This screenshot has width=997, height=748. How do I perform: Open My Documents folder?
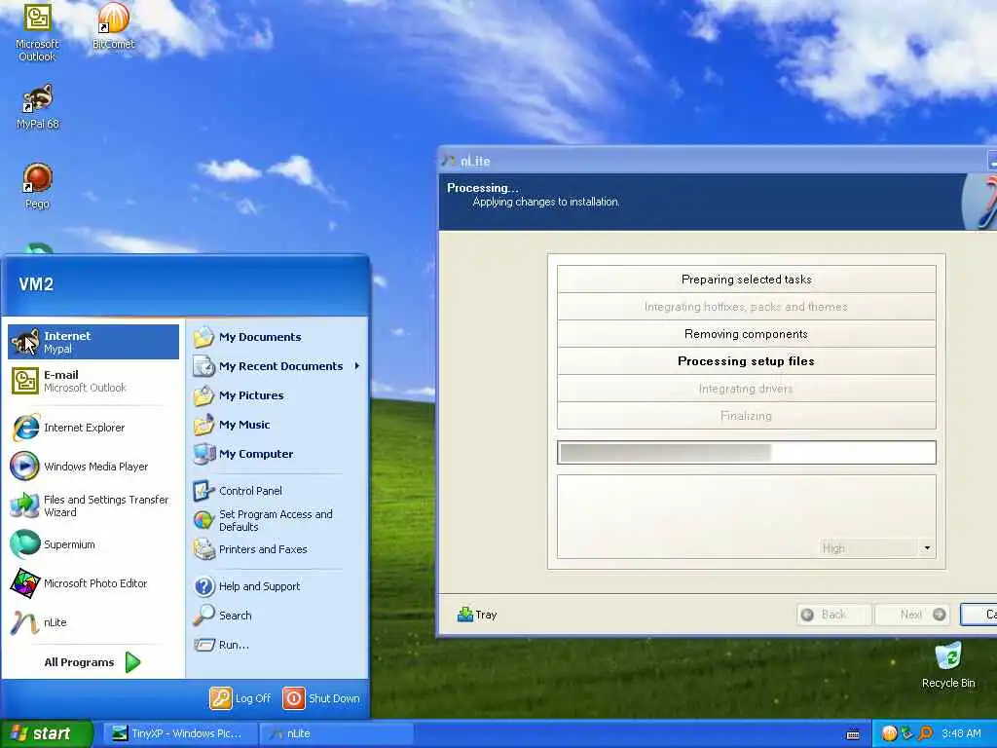[x=277, y=337]
